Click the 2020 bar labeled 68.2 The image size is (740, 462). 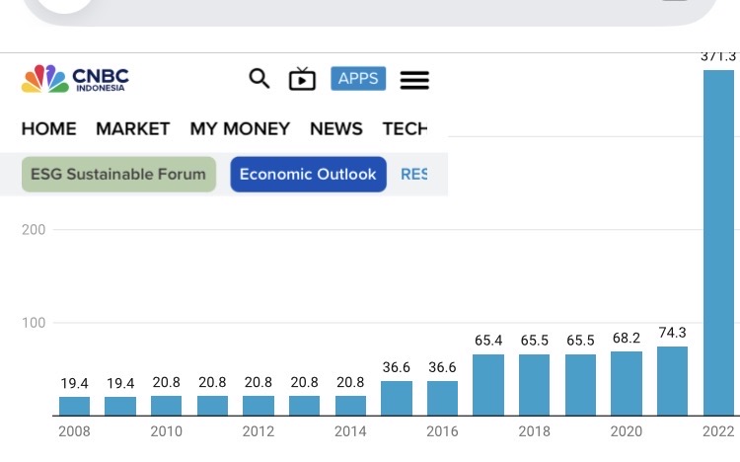click(627, 383)
